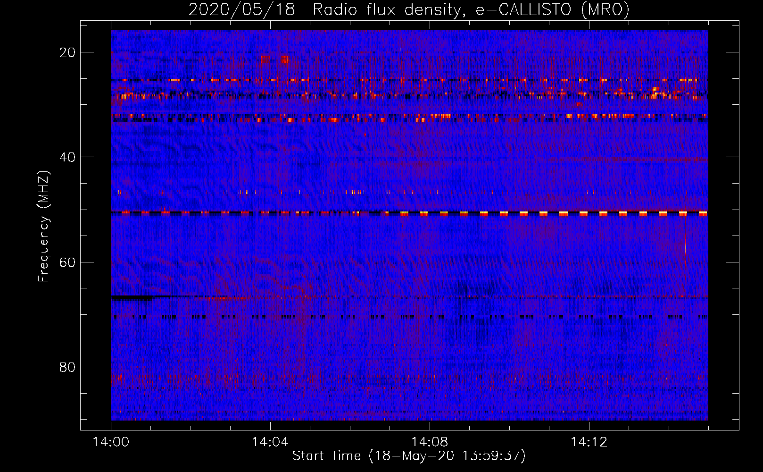Click the 14:04 time tick label
Screen dimensions: 763x472
pos(270,442)
